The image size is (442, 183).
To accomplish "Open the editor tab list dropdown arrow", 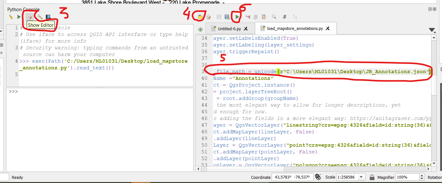I will [x=432, y=30].
